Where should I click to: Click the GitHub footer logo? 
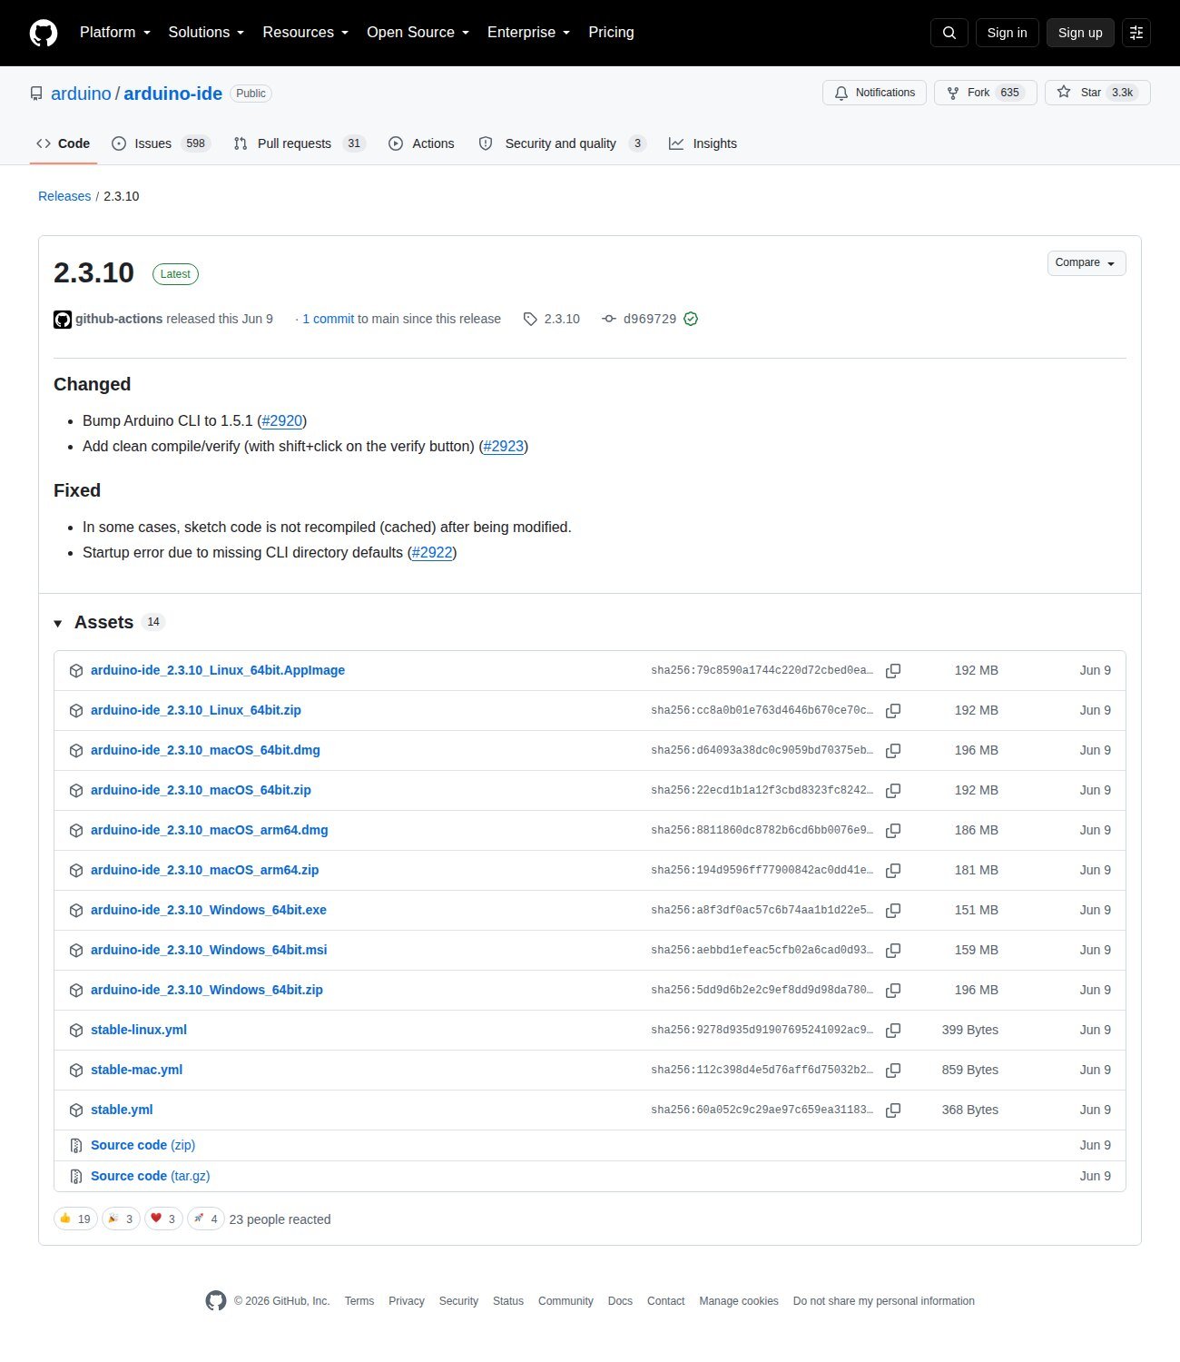[x=216, y=1301]
